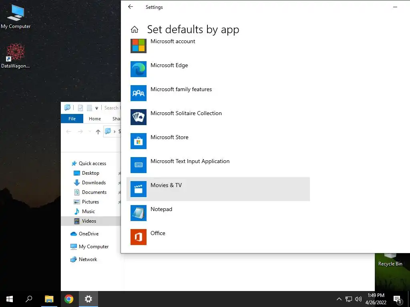This screenshot has height=307, width=410.
Task: Open the recent locations dropdown in Explorer
Action: [89, 132]
